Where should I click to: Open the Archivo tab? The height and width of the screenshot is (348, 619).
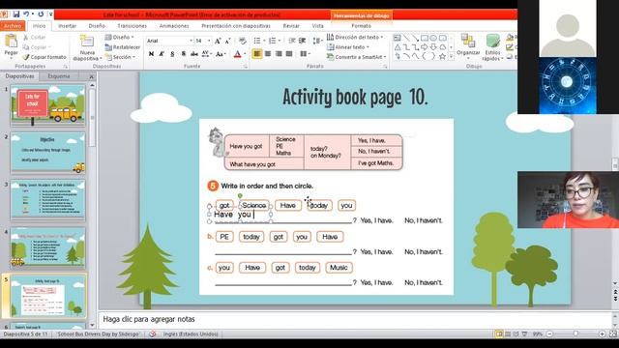13,26
